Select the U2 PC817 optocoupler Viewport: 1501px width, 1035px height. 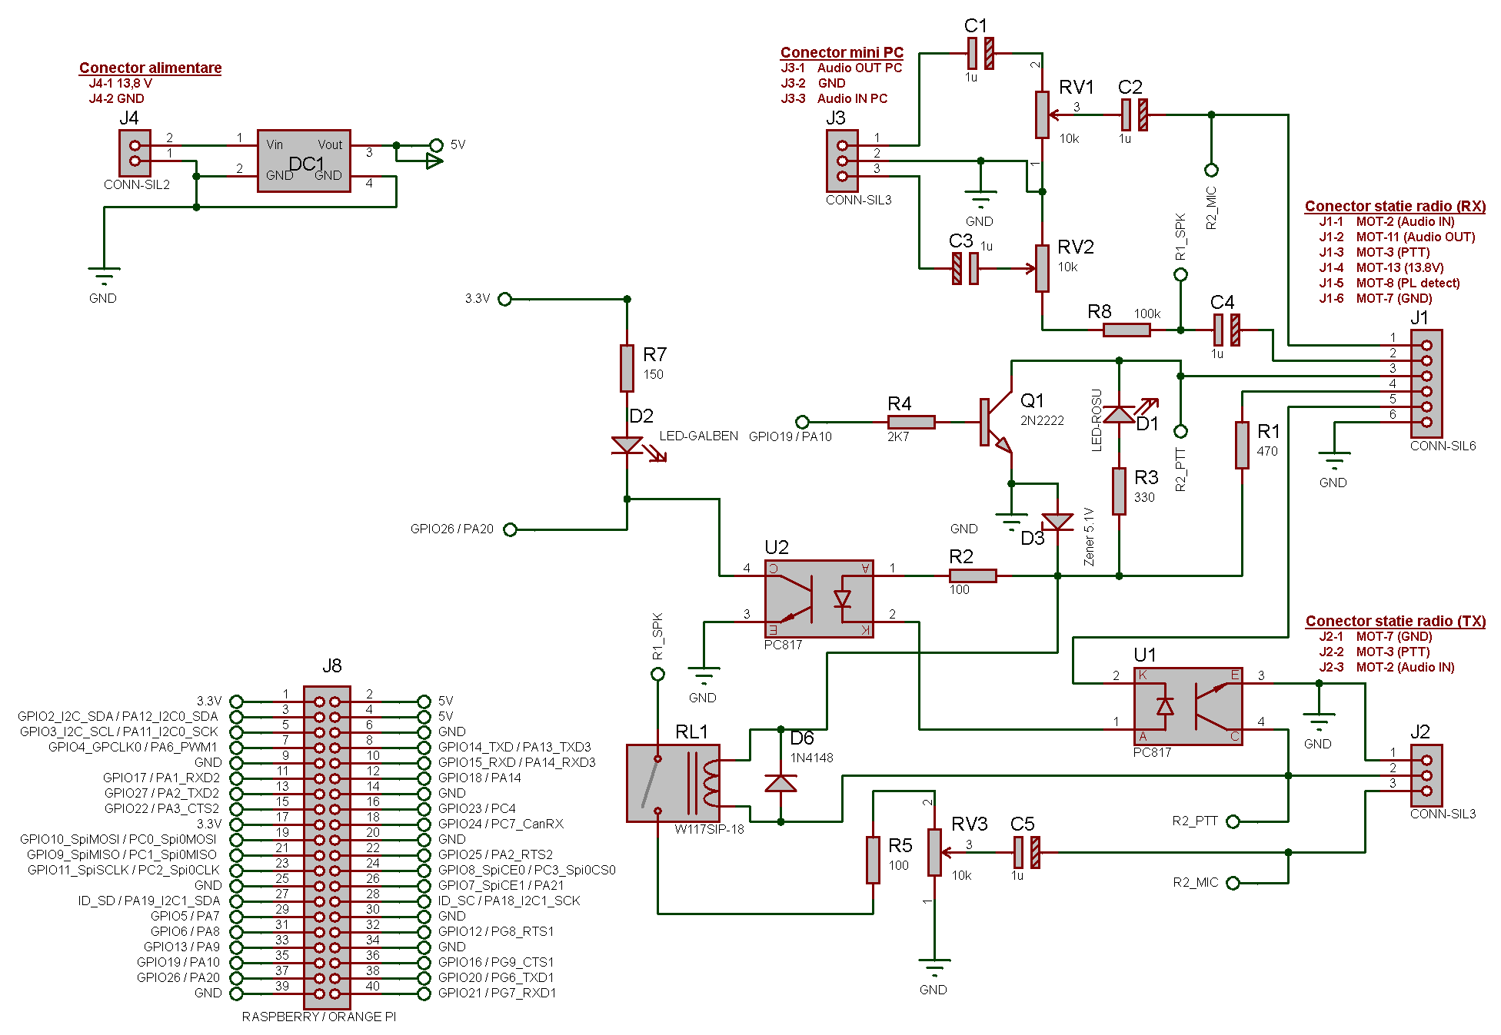819,598
